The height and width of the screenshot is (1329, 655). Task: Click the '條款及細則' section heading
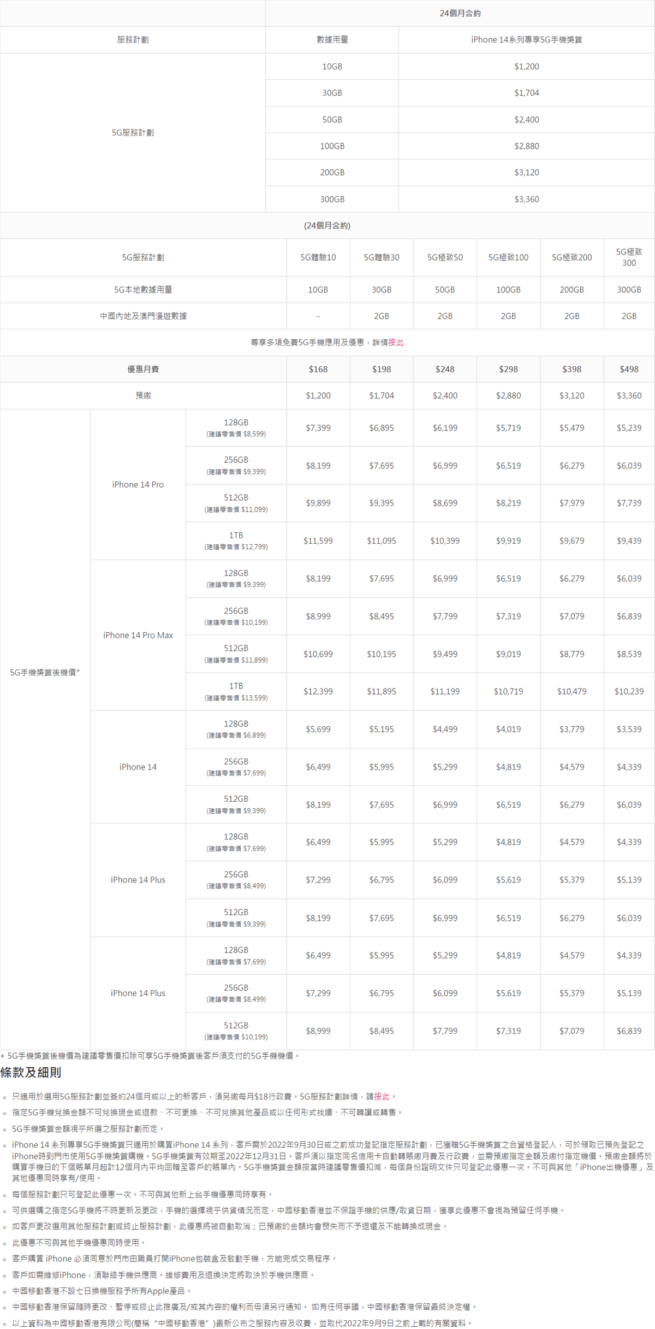pos(31,1073)
